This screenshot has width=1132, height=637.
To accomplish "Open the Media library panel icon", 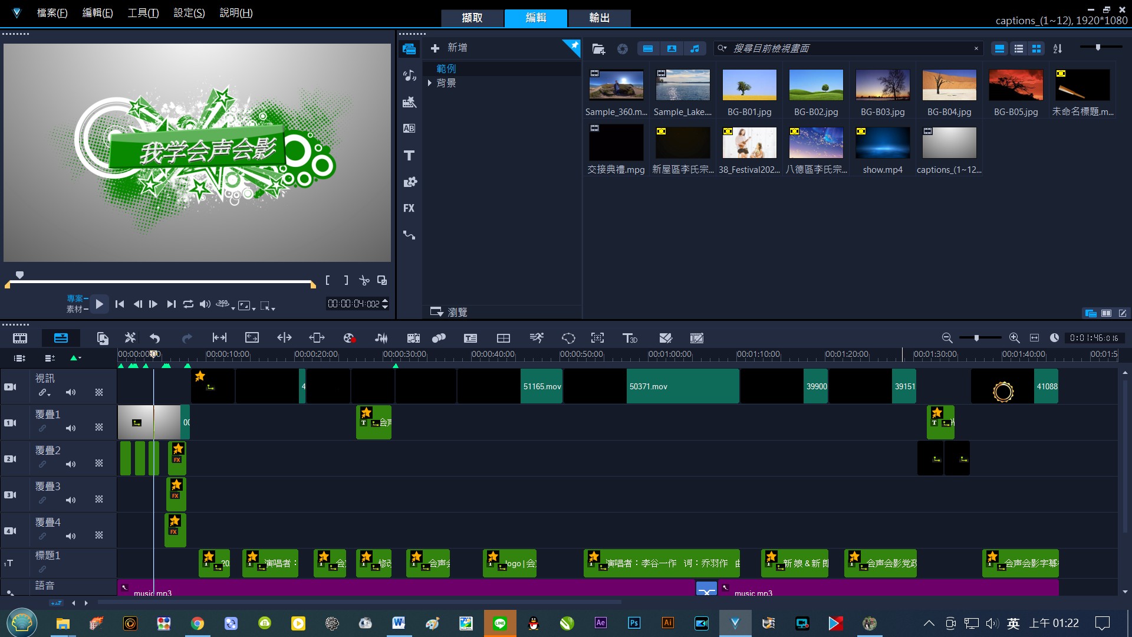I will tap(409, 49).
